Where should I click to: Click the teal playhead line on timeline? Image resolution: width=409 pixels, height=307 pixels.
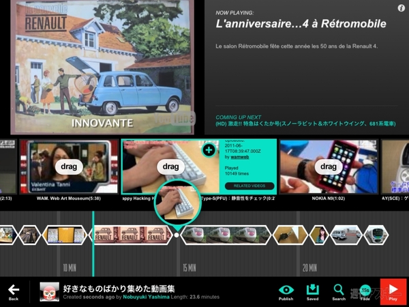tap(93, 244)
